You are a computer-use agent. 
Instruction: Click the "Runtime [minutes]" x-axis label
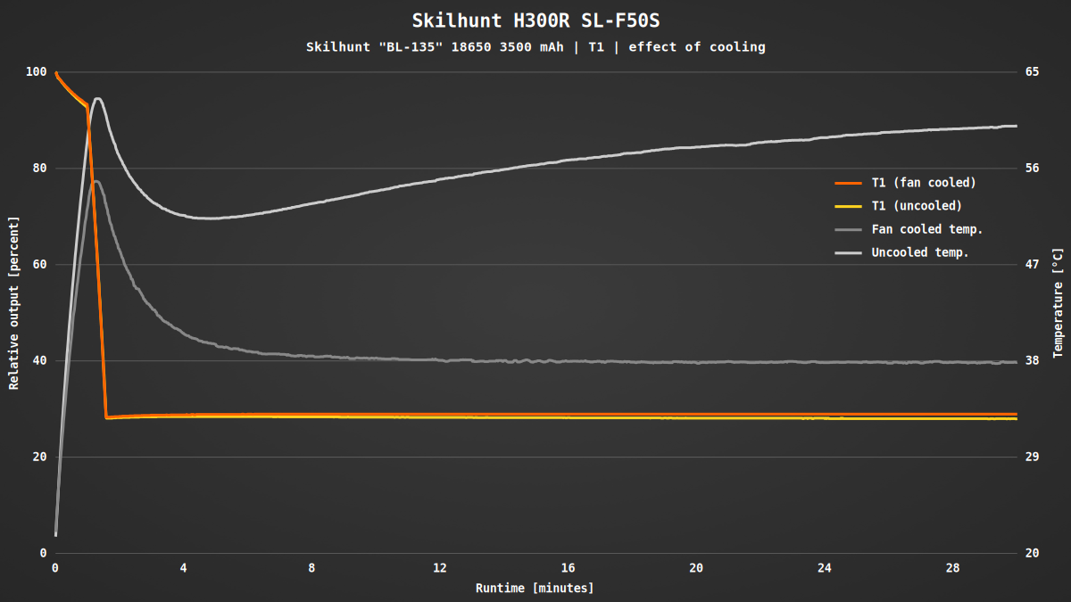click(535, 588)
